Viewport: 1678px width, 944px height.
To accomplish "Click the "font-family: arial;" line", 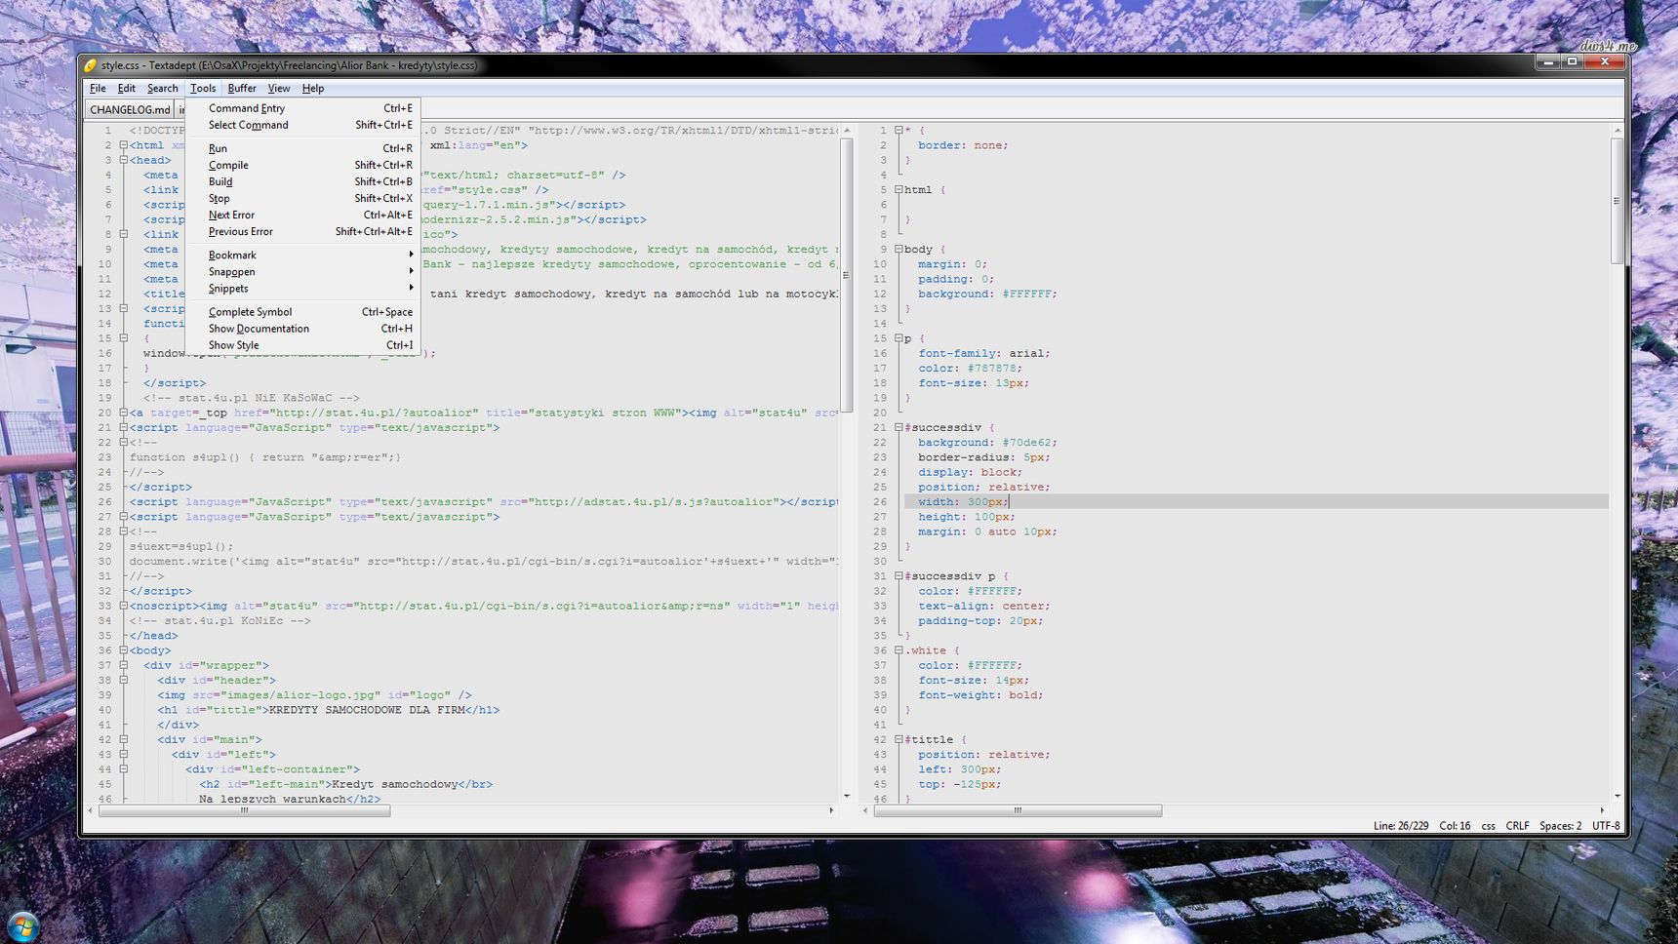I will 983,353.
